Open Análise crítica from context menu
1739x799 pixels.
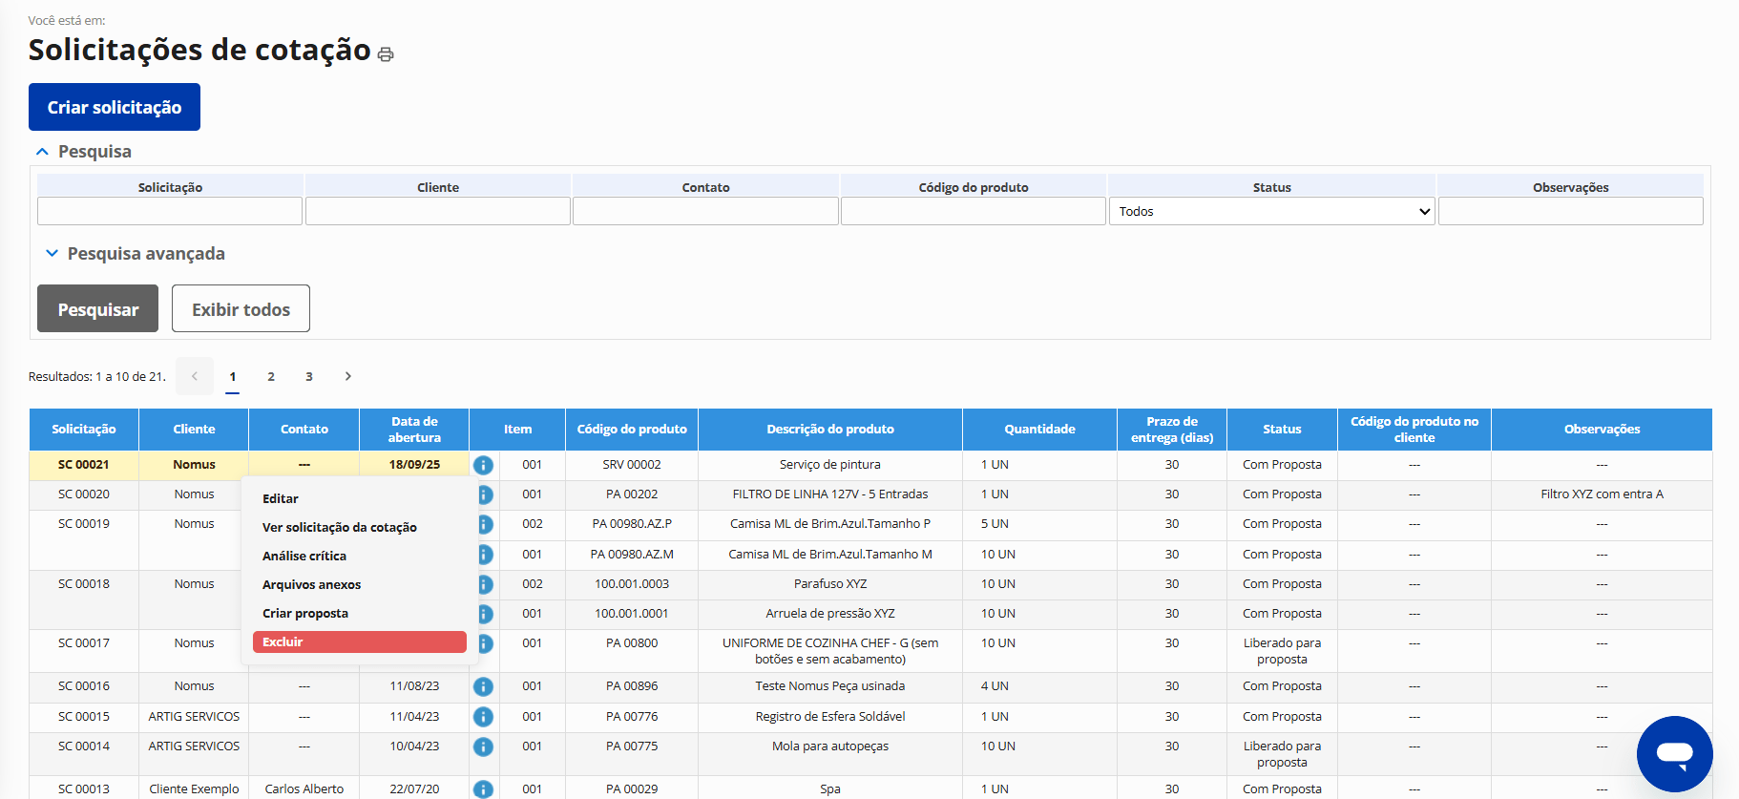(304, 557)
